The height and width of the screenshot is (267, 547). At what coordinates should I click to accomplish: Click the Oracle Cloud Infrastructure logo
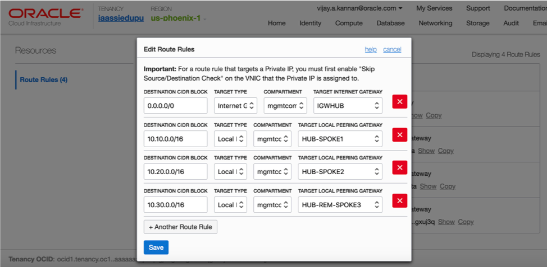click(45, 16)
